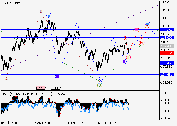This screenshot has height=126, width=177.
Task: Click the 111.000 price level tag
Action: tap(166, 37)
